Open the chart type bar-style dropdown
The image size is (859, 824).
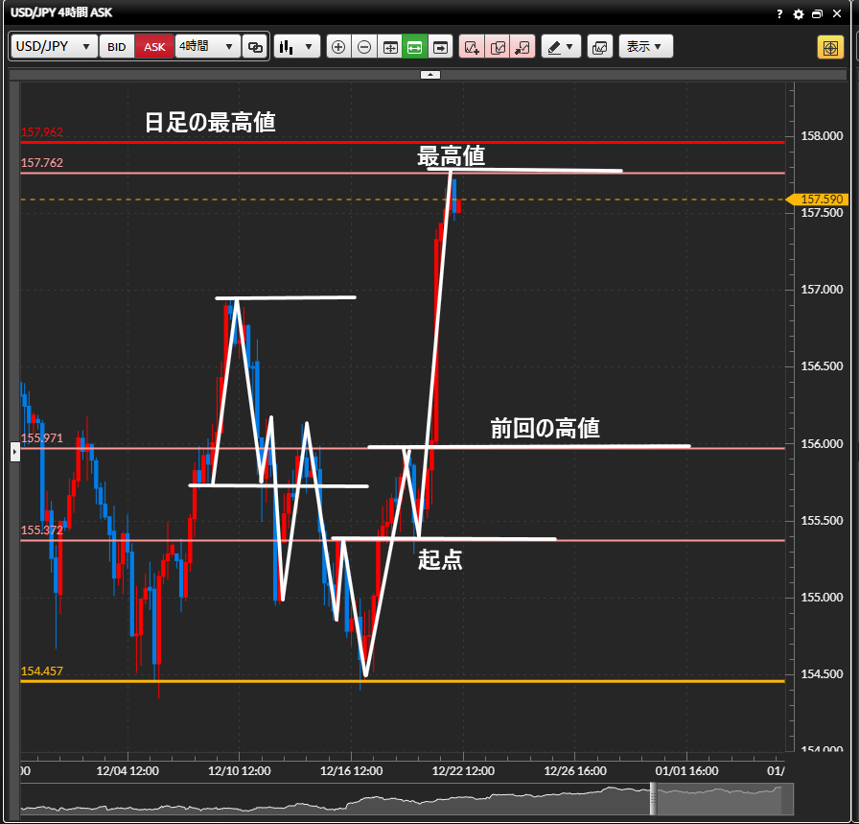[296, 47]
